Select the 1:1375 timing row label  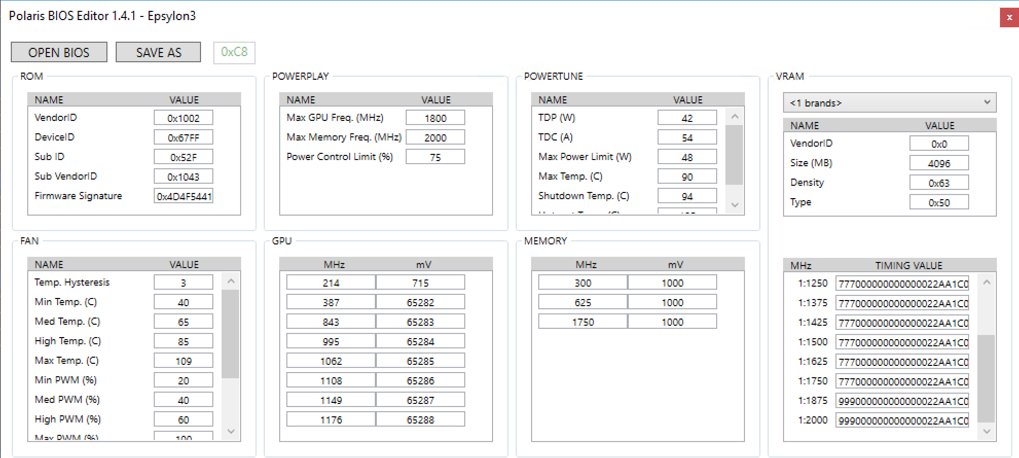click(813, 303)
